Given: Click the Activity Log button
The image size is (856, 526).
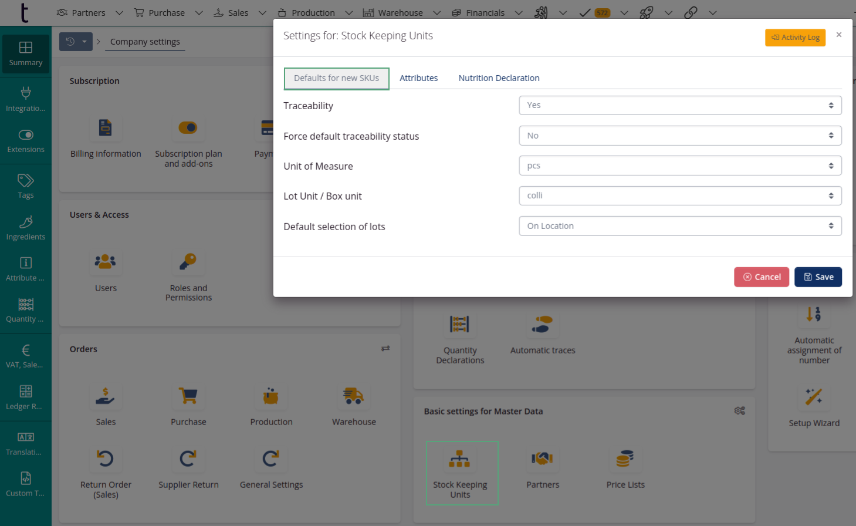Looking at the screenshot, I should pos(795,37).
